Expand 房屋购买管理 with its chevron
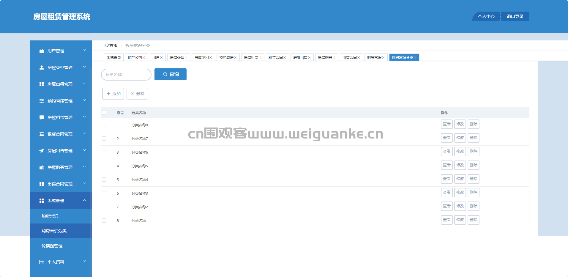This screenshot has width=568, height=277. point(84,167)
